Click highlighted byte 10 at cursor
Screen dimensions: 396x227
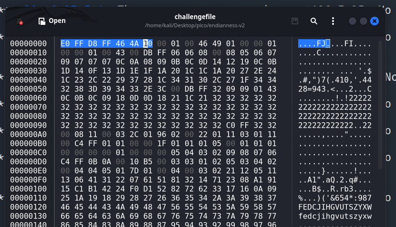[x=147, y=44]
